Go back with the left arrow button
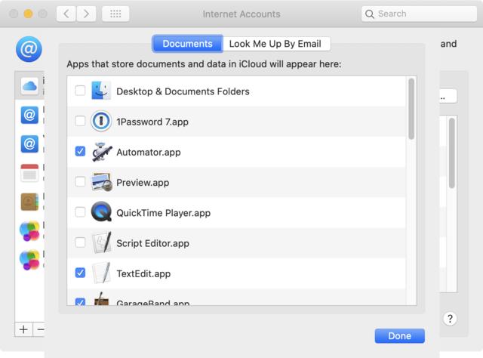Screen dimensions: 483x358 click(66, 14)
